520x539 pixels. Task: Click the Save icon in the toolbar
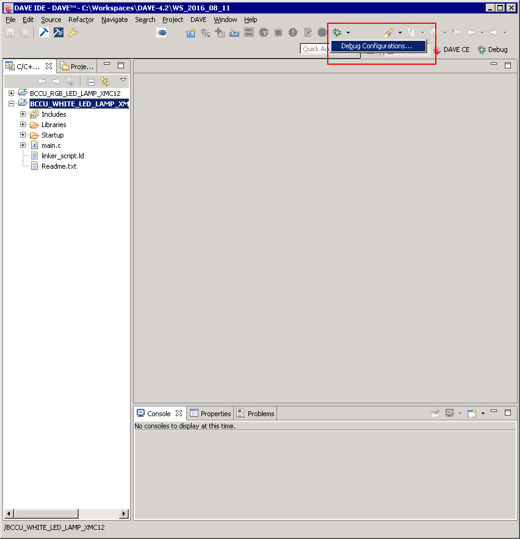[10, 32]
